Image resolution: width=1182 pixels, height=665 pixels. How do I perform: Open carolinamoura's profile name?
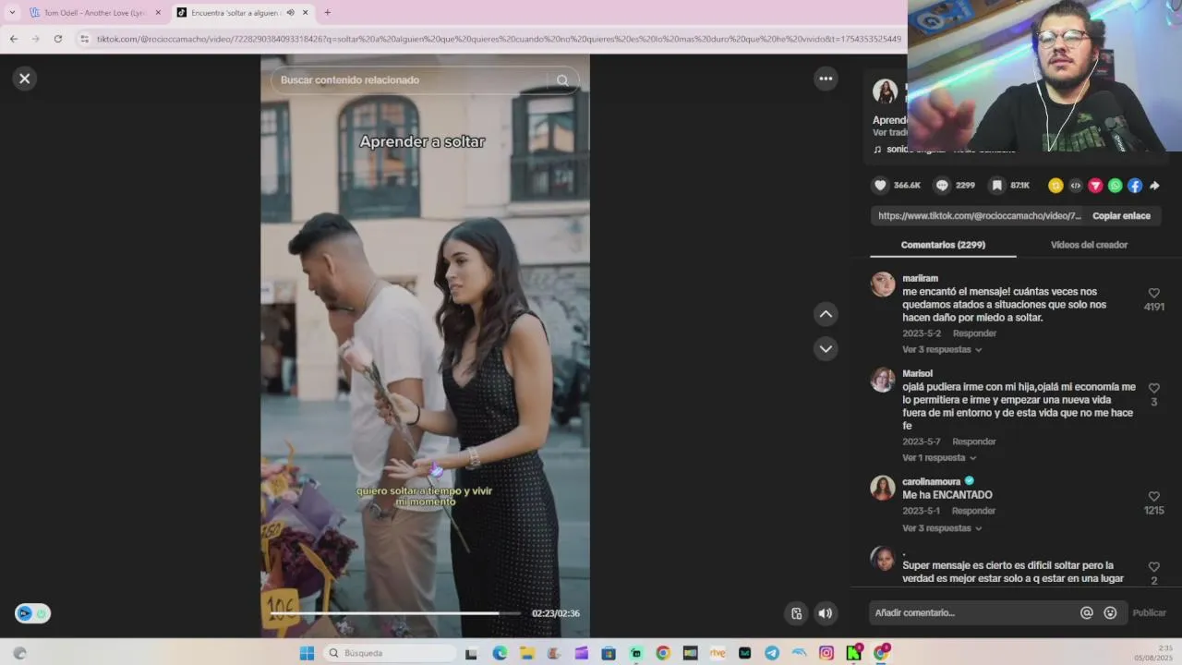(x=931, y=481)
